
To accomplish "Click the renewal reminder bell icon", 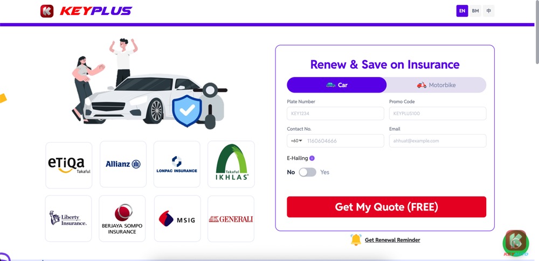I will 356,239.
